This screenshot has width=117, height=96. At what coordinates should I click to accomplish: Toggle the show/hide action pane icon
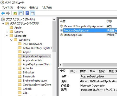coord(32,13)
